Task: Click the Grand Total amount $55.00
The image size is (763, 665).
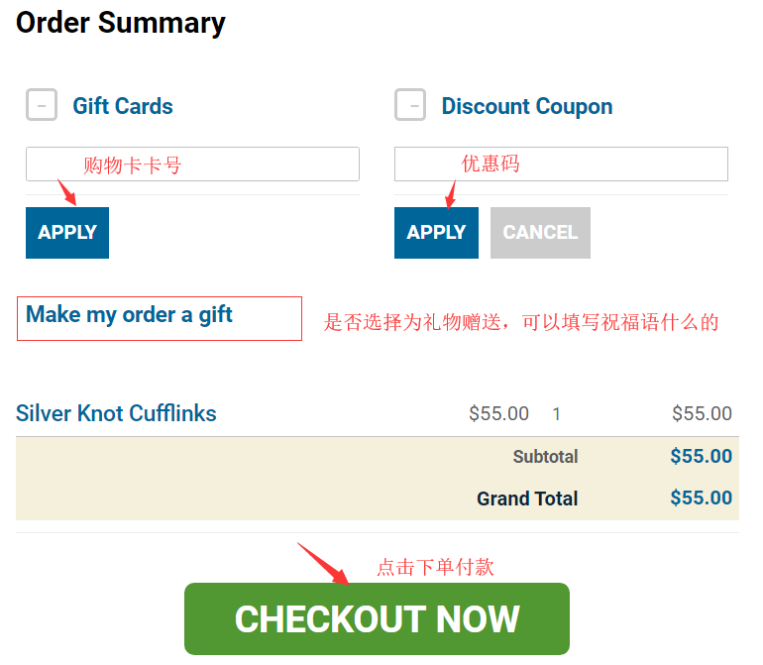Action: tap(701, 499)
